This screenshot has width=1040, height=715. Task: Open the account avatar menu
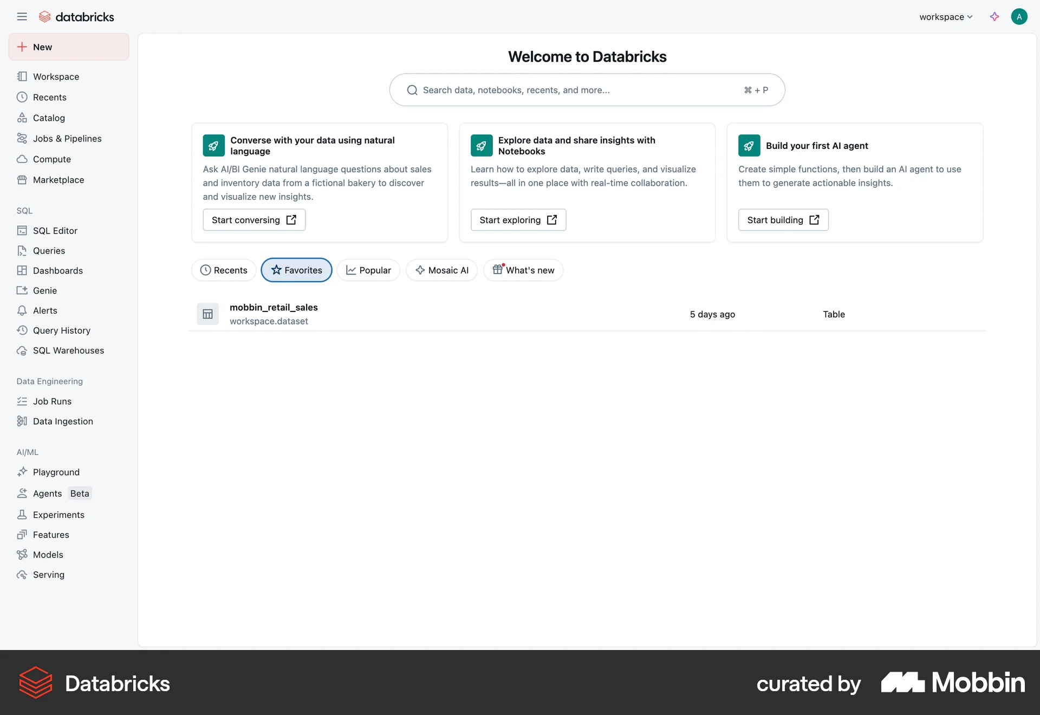point(1019,16)
